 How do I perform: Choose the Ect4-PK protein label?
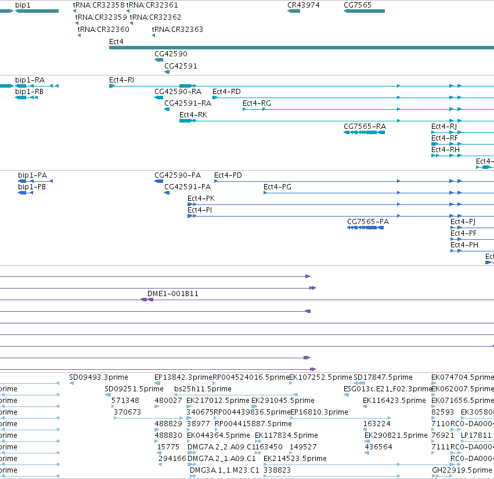(x=201, y=199)
